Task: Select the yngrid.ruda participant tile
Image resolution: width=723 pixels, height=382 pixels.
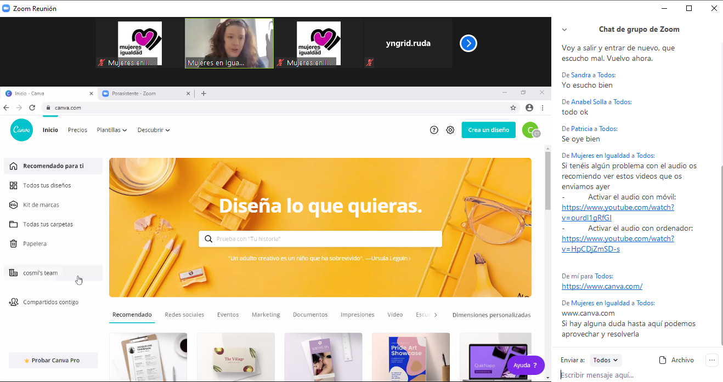Action: click(x=409, y=43)
